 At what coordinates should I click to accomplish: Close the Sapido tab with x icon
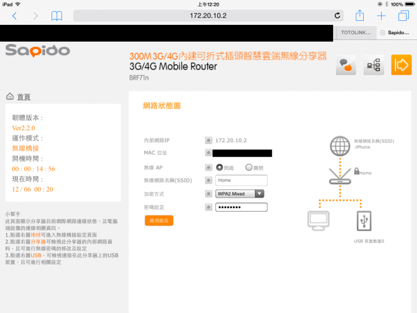(x=382, y=32)
